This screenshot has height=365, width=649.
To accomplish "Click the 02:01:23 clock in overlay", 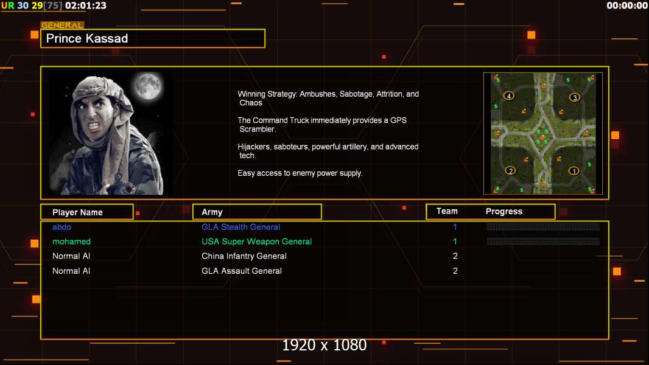I will tap(86, 5).
